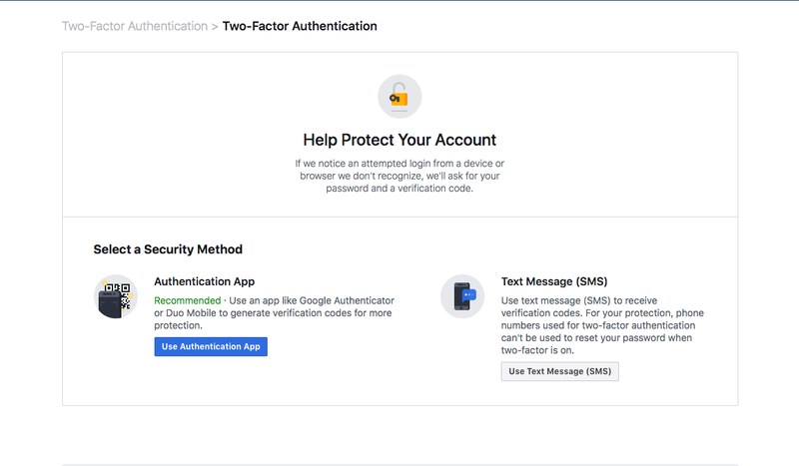Click the Text Message (SMS) heading

coord(554,281)
